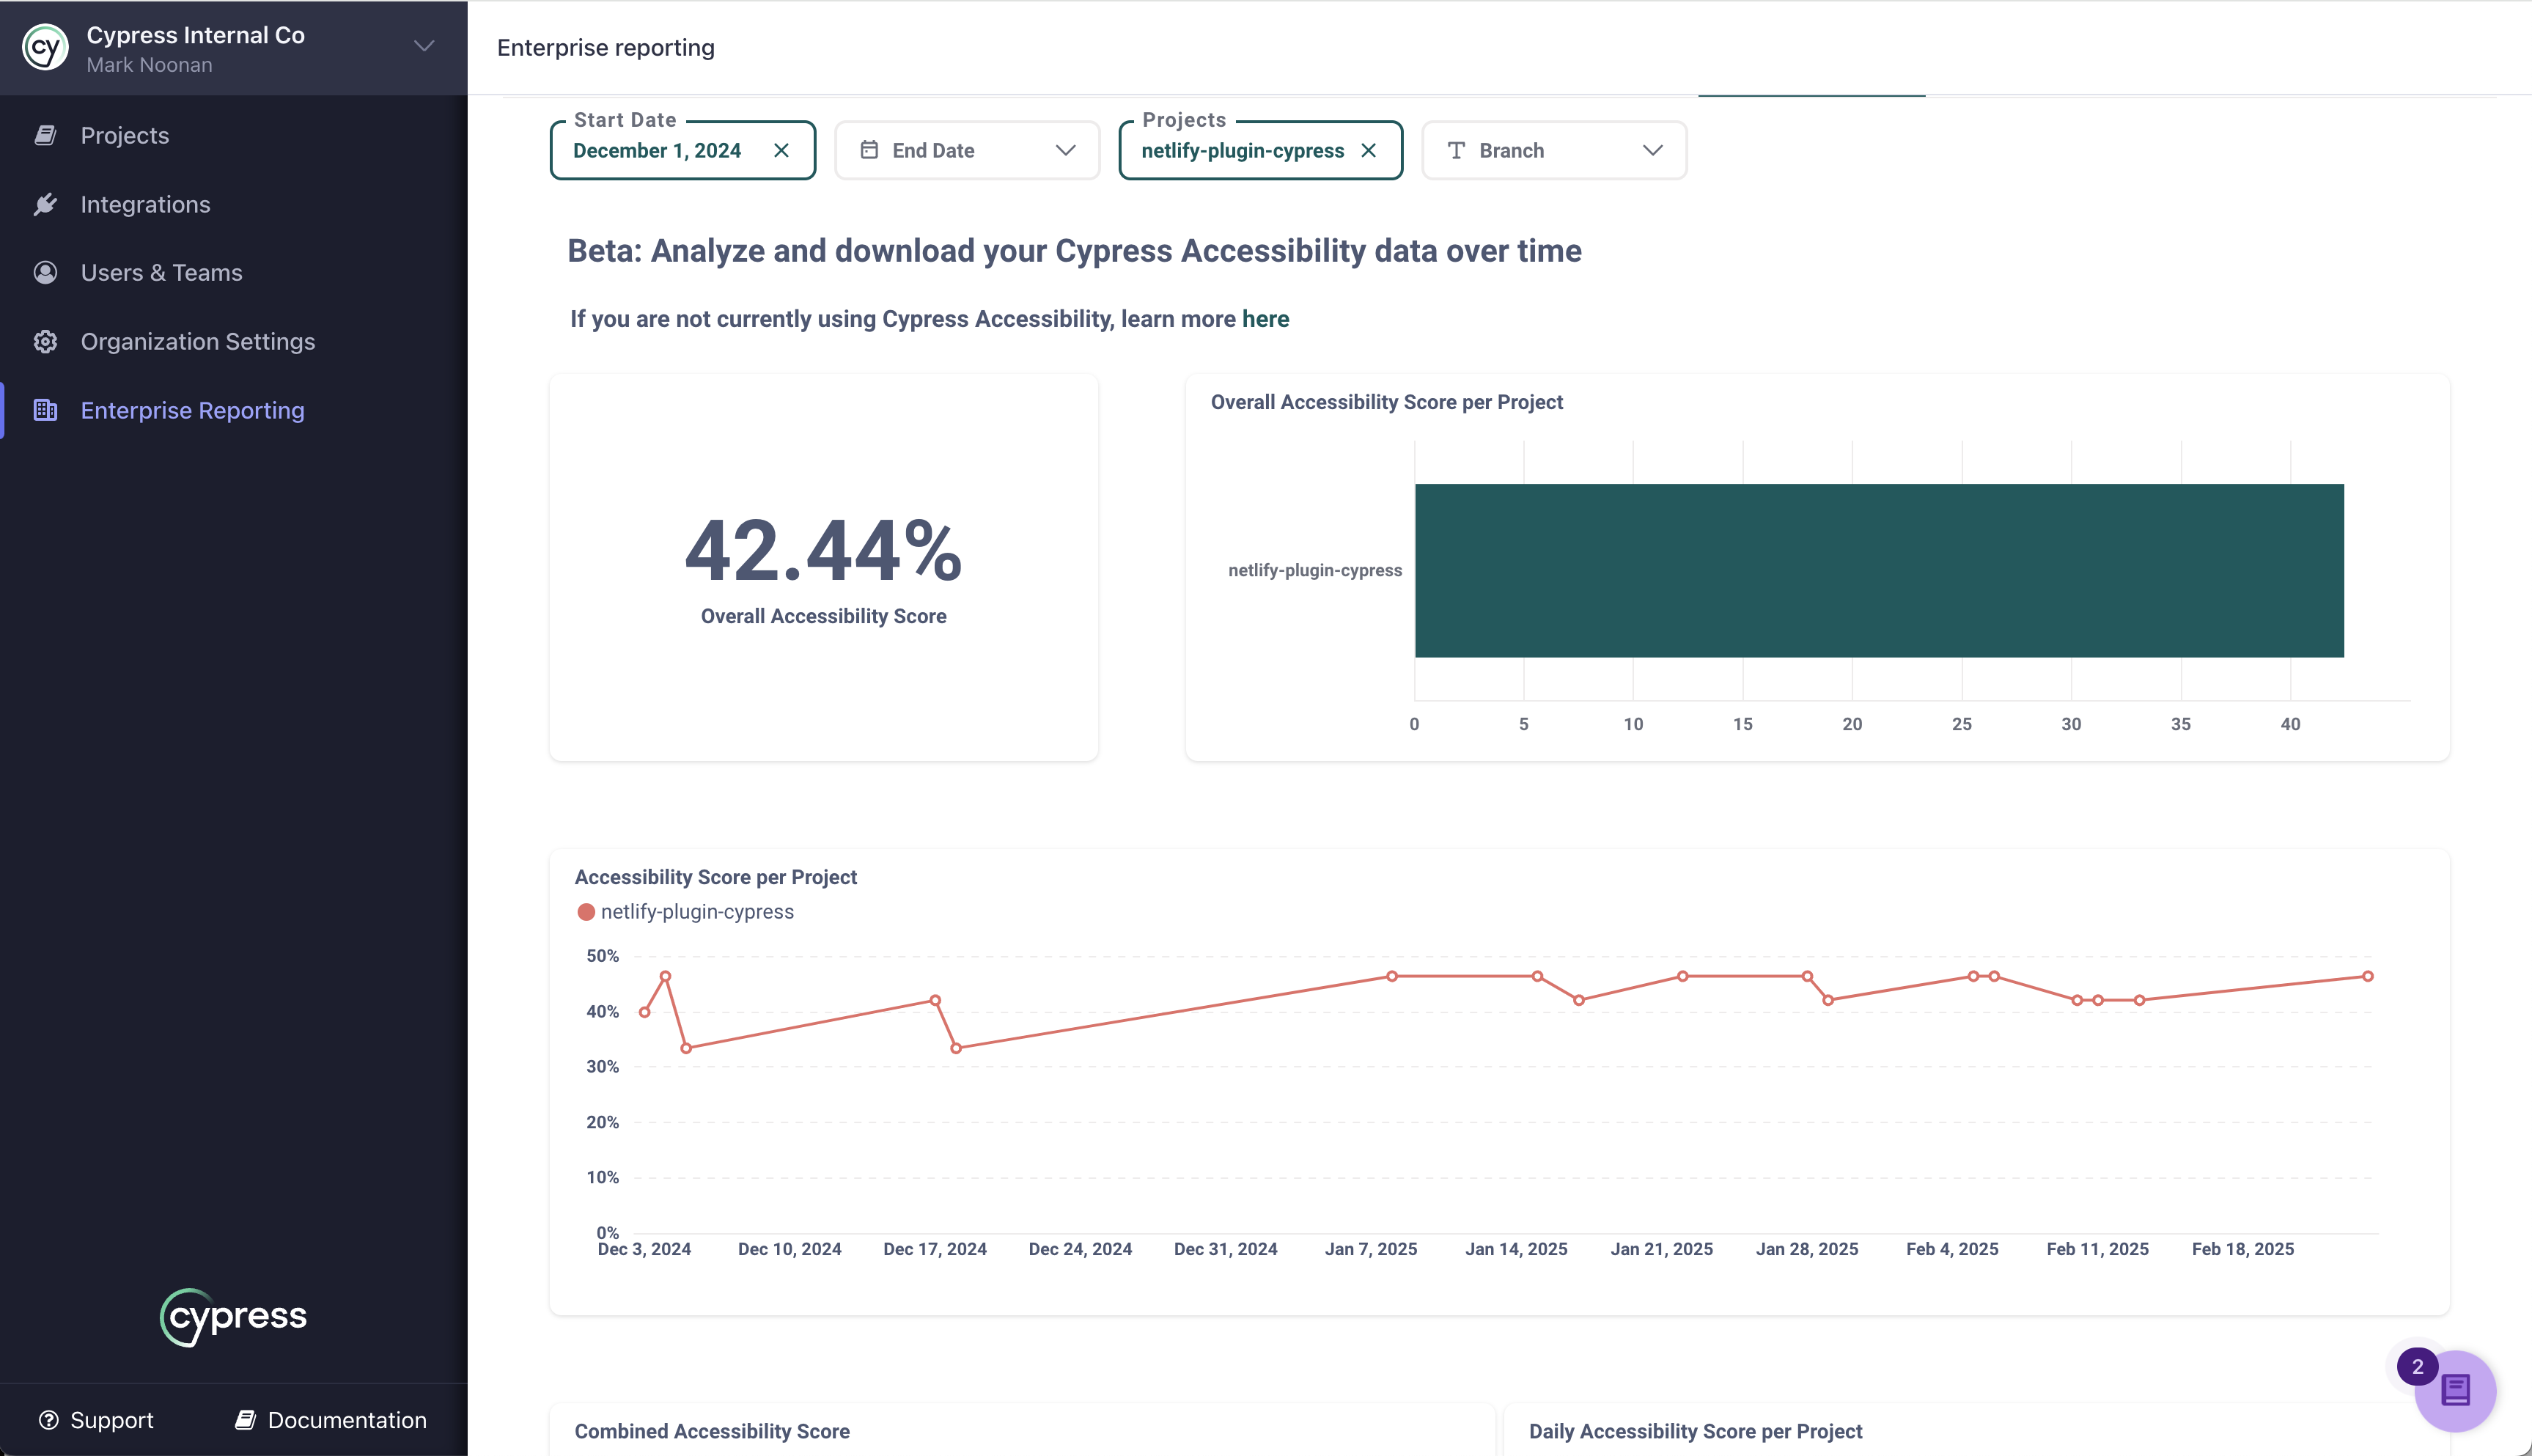
Task: Open Organization Settings gear icon
Action: point(46,341)
